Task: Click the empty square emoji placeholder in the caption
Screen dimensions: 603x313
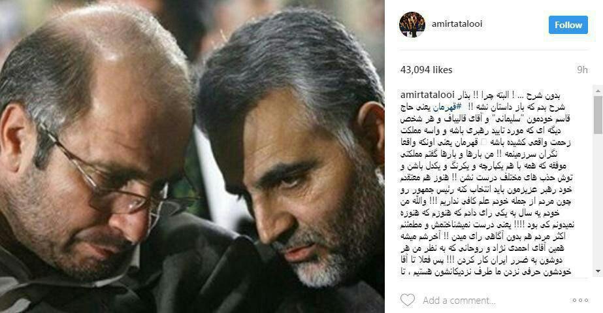Action: 484,142
